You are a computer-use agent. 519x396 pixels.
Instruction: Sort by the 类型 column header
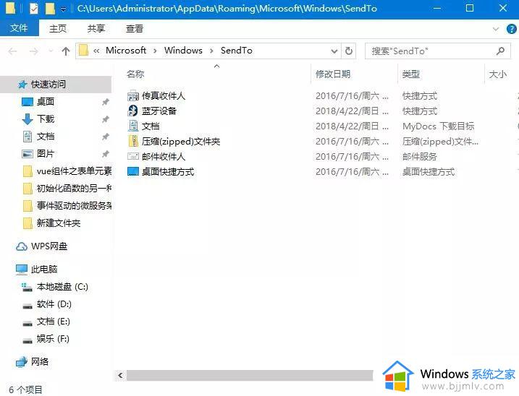click(410, 74)
